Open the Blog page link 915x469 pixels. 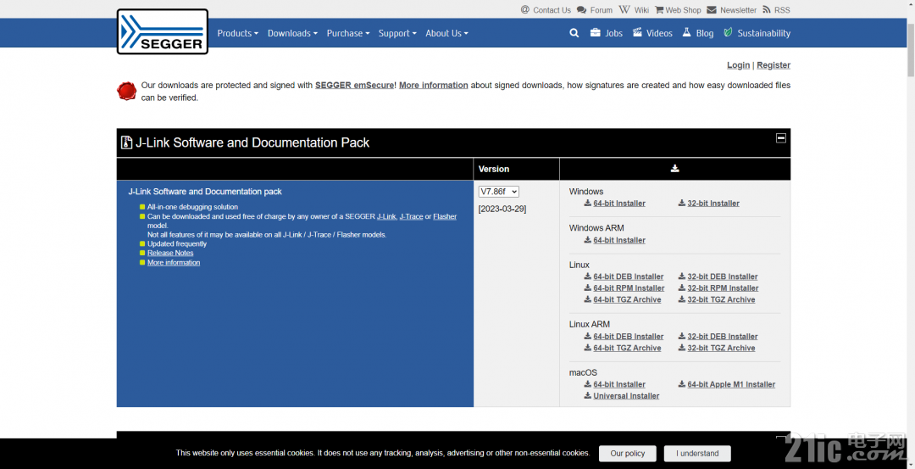pyautogui.click(x=705, y=33)
